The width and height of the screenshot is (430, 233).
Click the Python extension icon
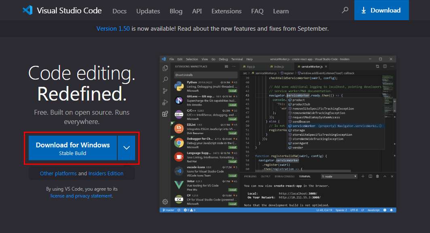pos(179,86)
